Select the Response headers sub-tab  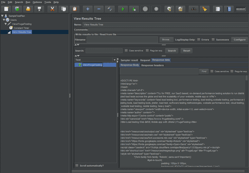[x=152, y=65]
